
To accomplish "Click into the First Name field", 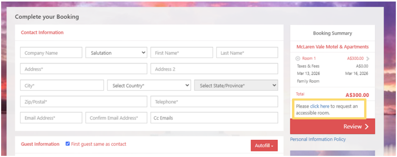I will tap(182, 52).
